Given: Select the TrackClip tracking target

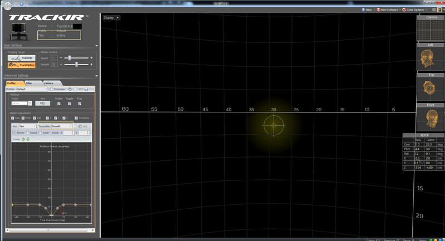Looking at the screenshot, I should [x=22, y=58].
